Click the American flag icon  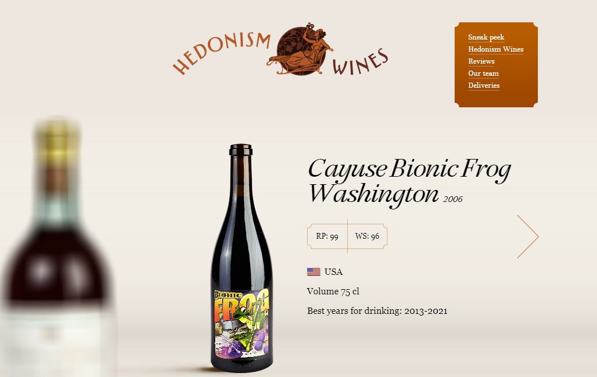pos(314,271)
